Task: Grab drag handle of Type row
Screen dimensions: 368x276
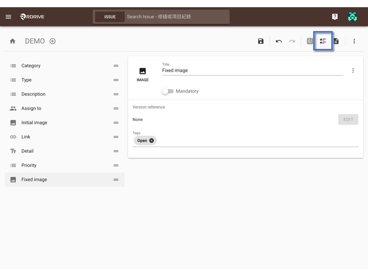Action: (x=116, y=80)
